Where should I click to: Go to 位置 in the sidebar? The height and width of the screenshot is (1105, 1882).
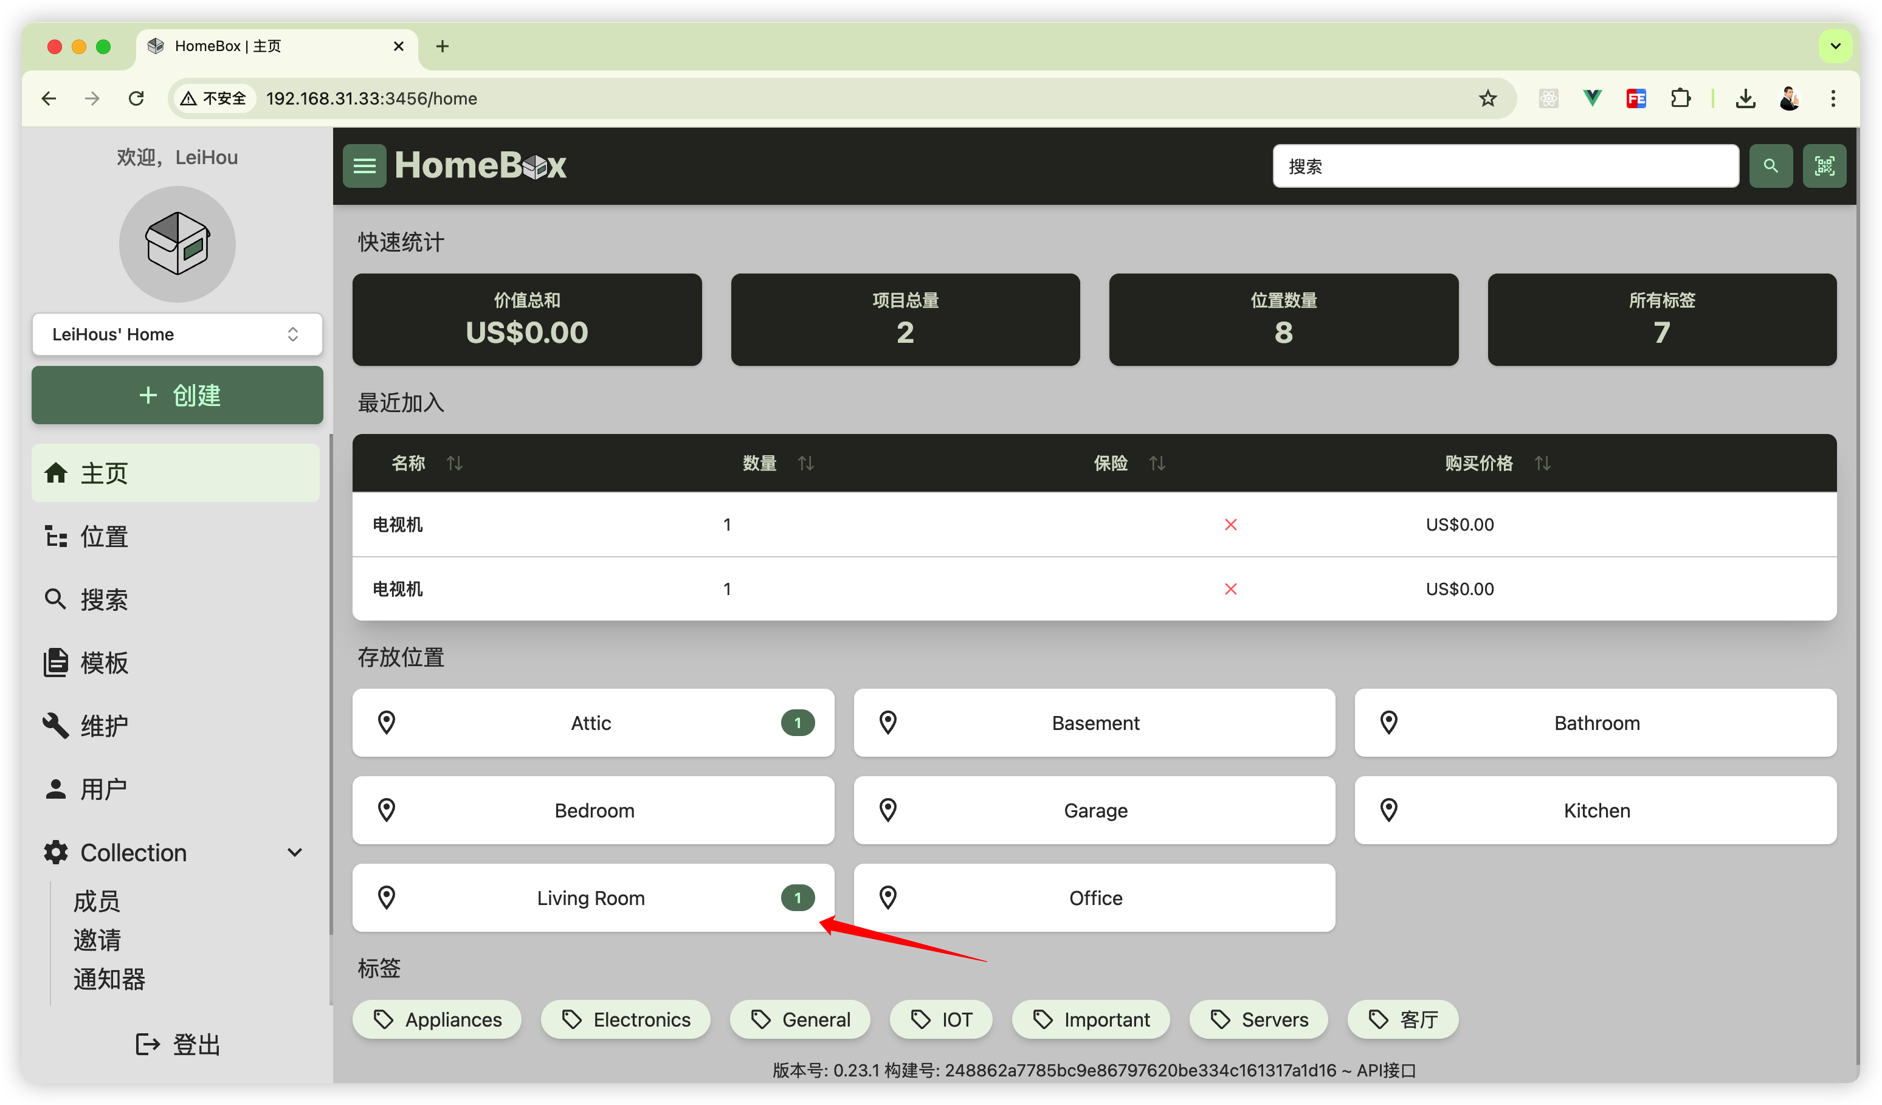click(x=103, y=536)
